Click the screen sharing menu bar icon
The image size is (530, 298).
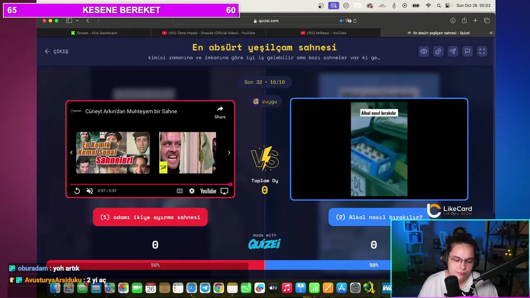click(334, 5)
